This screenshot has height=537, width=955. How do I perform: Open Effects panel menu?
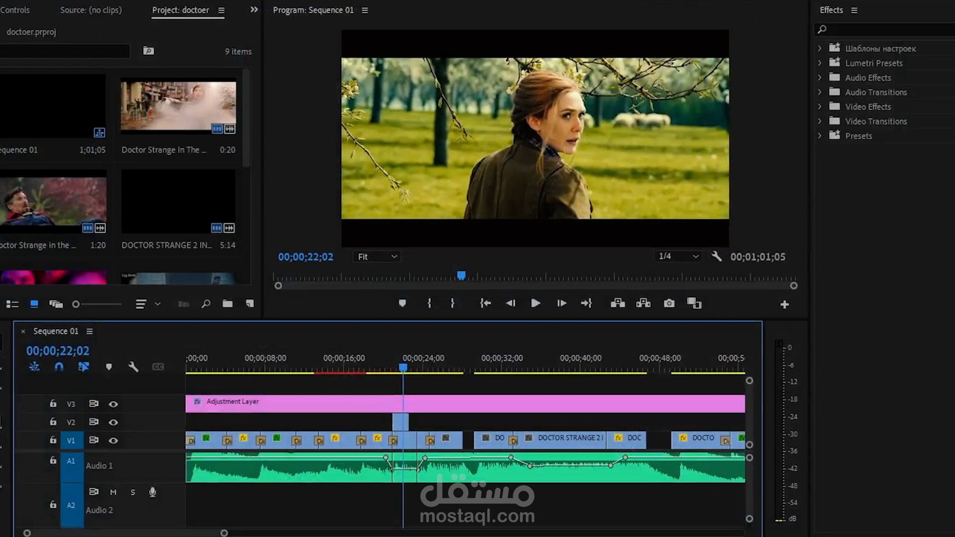(854, 10)
